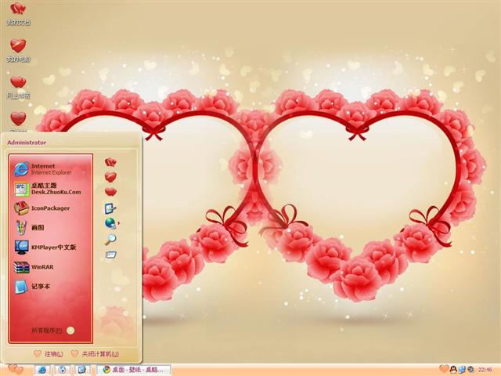The height and width of the screenshot is (376, 501).
Task: Click the heart Start button on taskbar
Action: (x=14, y=369)
